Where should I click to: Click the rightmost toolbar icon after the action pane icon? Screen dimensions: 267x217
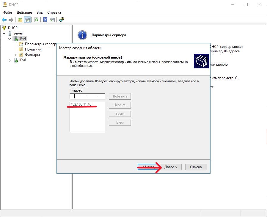pyautogui.click(x=62, y=20)
